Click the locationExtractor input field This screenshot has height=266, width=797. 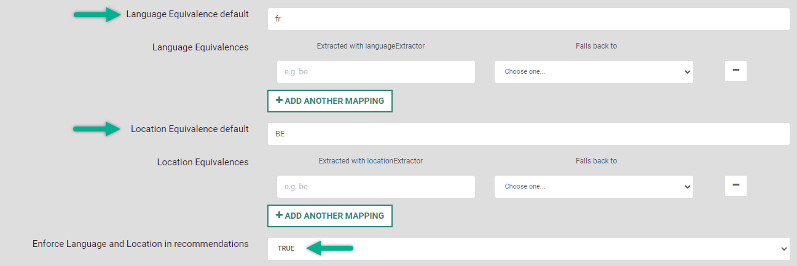(x=375, y=186)
